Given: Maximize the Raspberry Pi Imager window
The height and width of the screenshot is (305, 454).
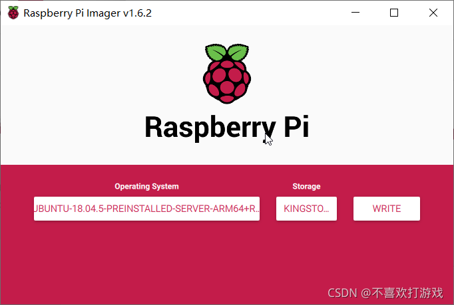Looking at the screenshot, I should coord(394,13).
